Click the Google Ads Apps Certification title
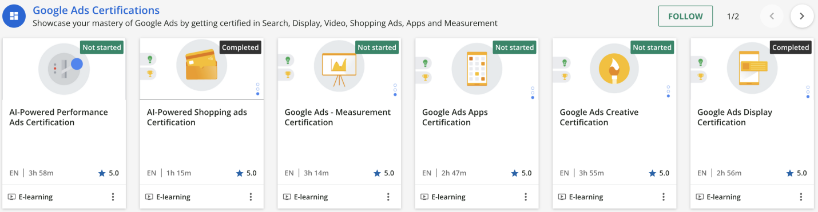The width and height of the screenshot is (818, 212). 455,117
